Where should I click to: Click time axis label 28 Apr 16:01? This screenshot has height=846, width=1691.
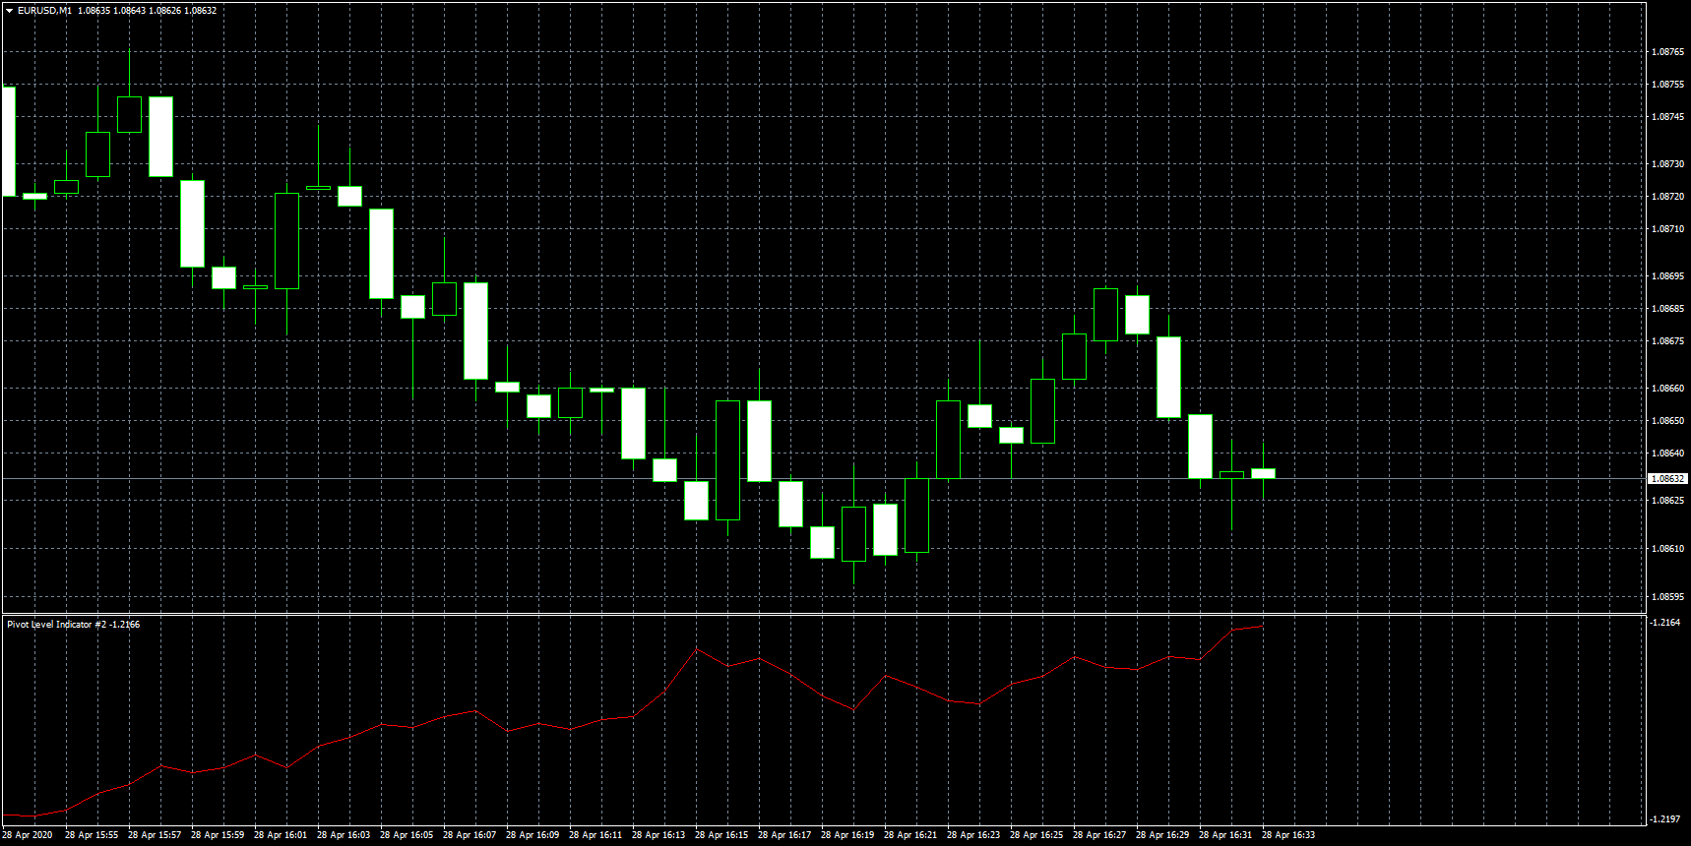[281, 835]
